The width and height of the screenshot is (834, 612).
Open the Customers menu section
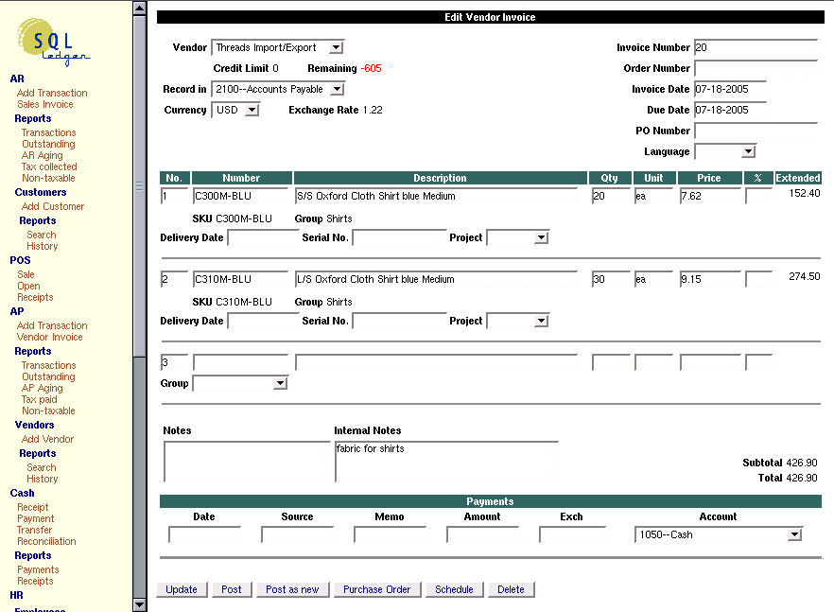click(x=41, y=192)
